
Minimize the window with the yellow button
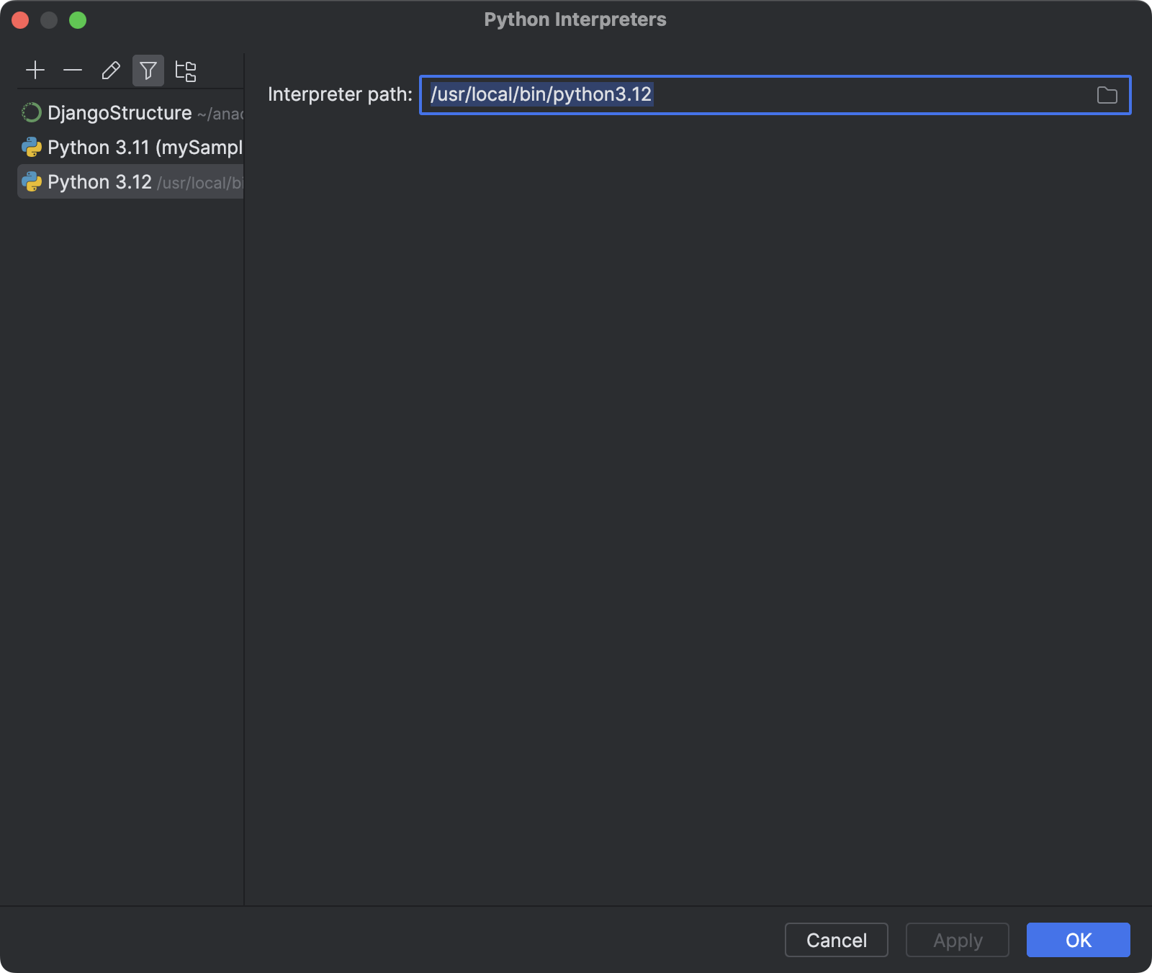coord(49,20)
